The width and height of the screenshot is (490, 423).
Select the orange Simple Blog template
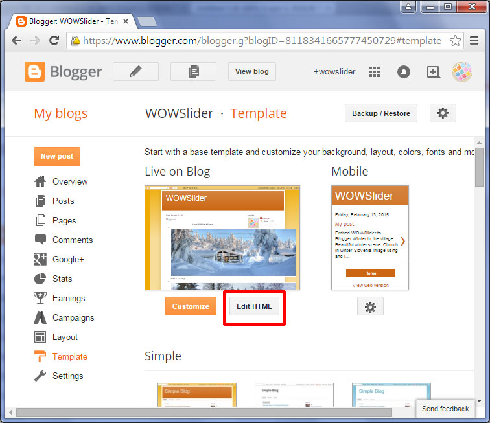(x=197, y=395)
